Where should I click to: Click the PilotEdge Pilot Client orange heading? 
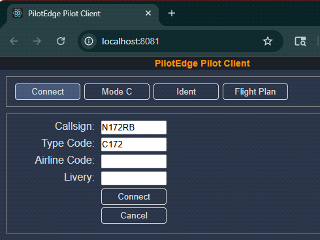(x=202, y=63)
